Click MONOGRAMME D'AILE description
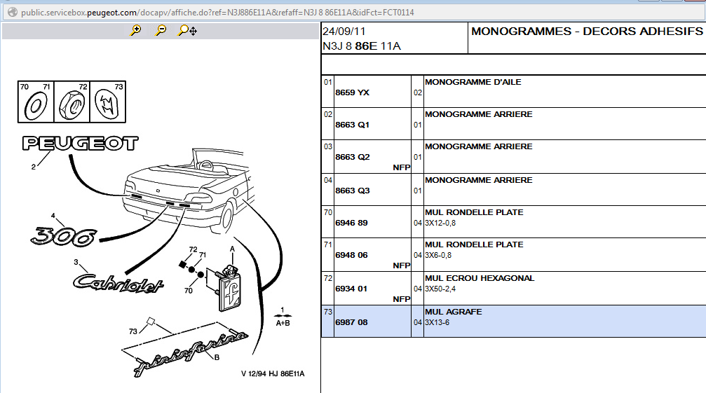This screenshot has width=706, height=393. 473,82
